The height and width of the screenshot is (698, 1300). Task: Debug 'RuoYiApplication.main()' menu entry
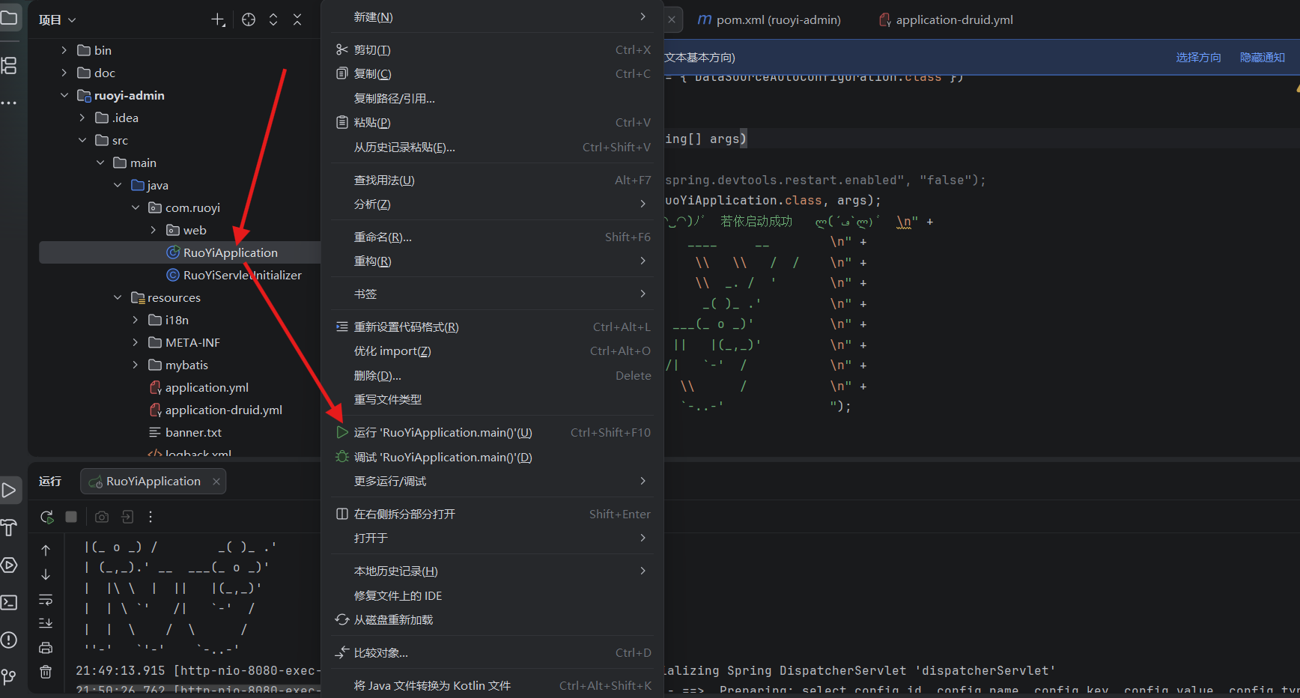click(x=492, y=457)
